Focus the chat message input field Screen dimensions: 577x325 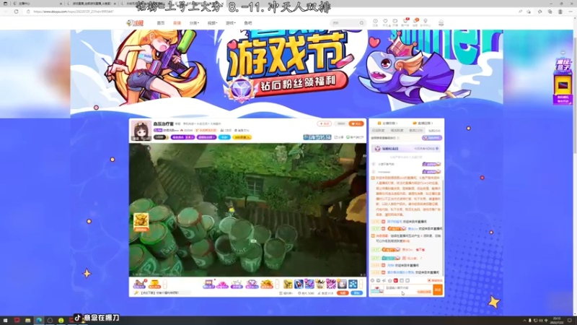(408, 290)
